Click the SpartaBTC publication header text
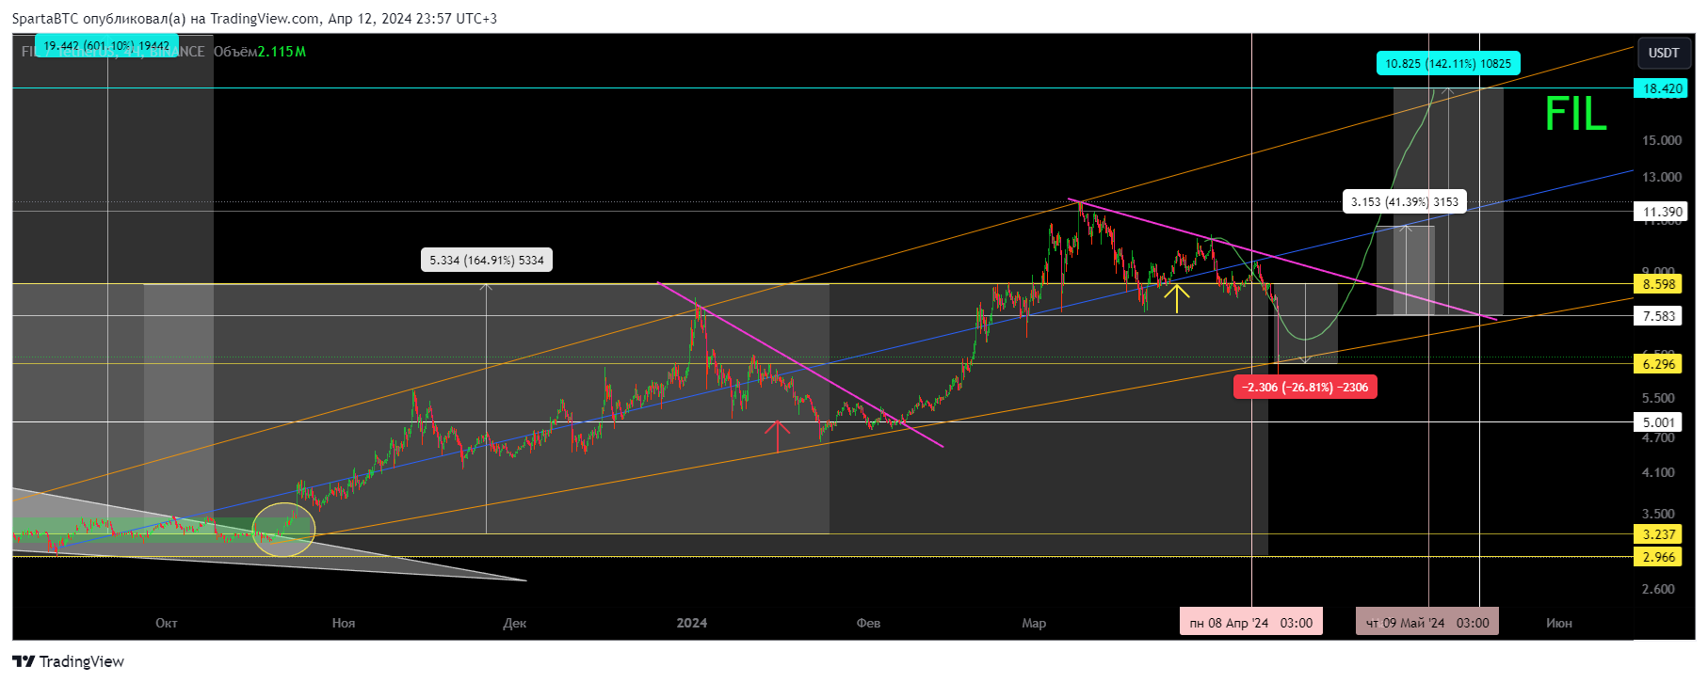The width and height of the screenshot is (1708, 683). click(254, 18)
